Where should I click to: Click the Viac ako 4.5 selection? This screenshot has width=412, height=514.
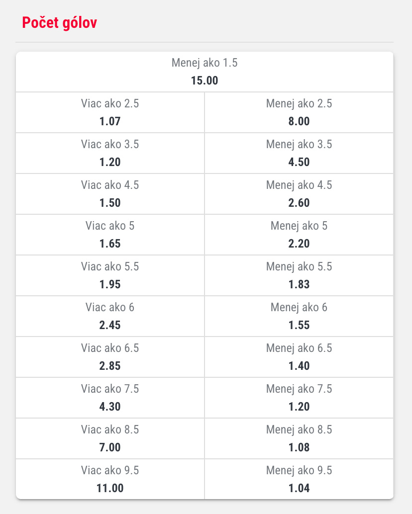110,194
